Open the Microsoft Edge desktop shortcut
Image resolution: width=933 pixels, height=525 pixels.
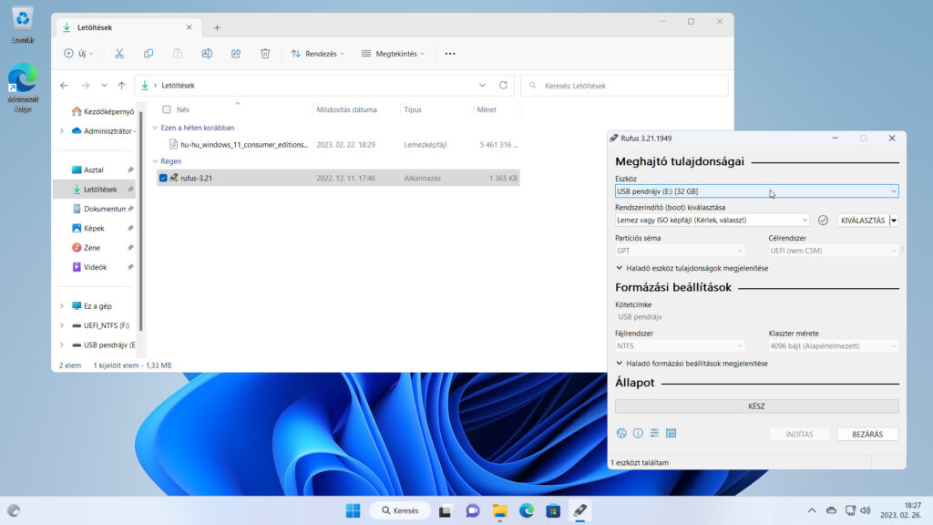tap(23, 87)
